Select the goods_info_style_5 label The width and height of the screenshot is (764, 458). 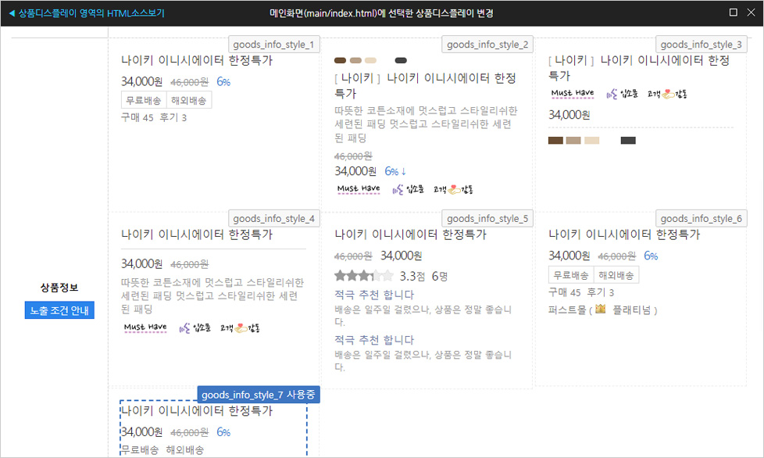click(x=487, y=218)
